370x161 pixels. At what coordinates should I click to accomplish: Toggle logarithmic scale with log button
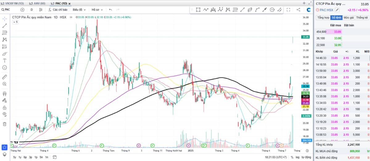[298, 157]
